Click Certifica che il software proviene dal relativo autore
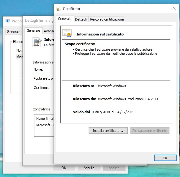Image resolution: width=180 pixels, height=177 pixels. point(113,49)
